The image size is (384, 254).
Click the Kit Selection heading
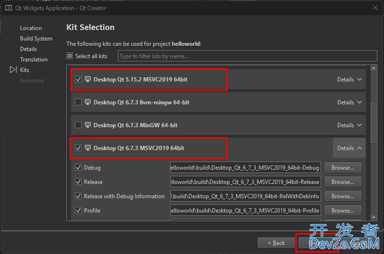[x=90, y=27]
